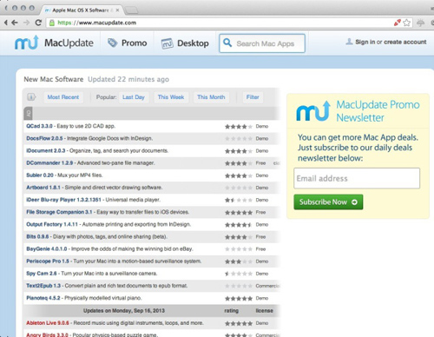This screenshot has height=337, width=434.
Task: Click Commercial license on Text2Epub row
Action: (267, 286)
